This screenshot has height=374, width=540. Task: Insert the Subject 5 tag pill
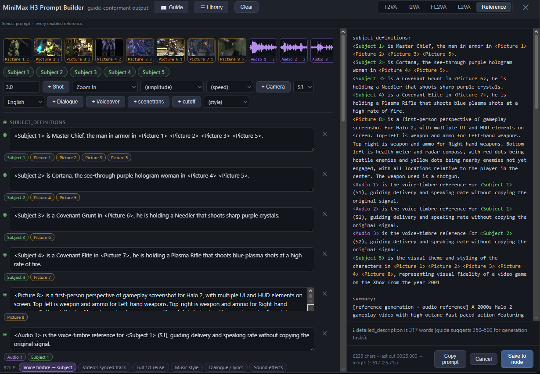tap(153, 72)
